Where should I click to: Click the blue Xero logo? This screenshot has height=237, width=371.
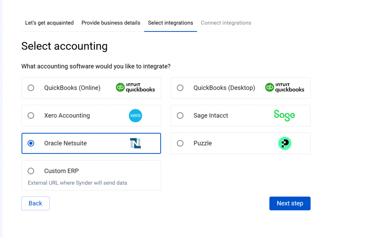point(136,115)
